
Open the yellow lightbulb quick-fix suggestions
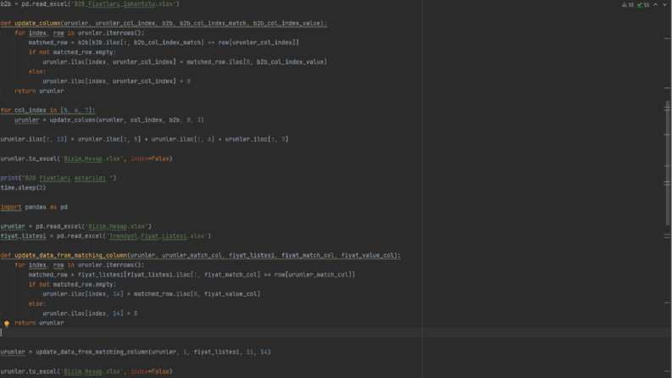7,324
